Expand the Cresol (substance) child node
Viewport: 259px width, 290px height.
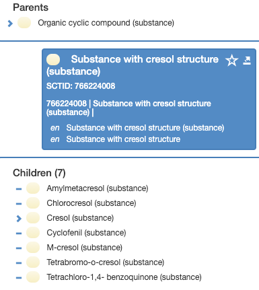(19, 218)
